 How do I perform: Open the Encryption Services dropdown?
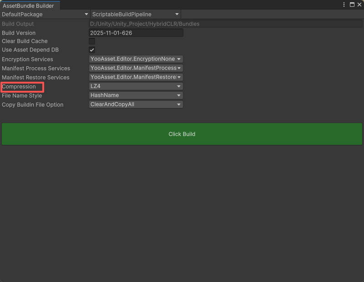click(x=136, y=59)
